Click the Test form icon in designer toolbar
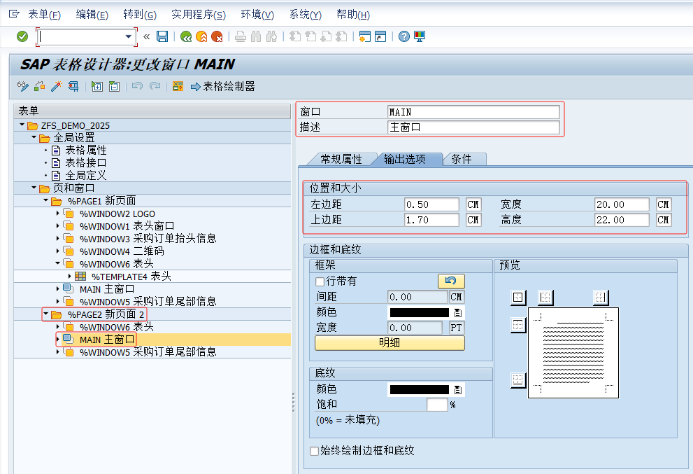Screen dimensions: 693x474 (x=73, y=86)
